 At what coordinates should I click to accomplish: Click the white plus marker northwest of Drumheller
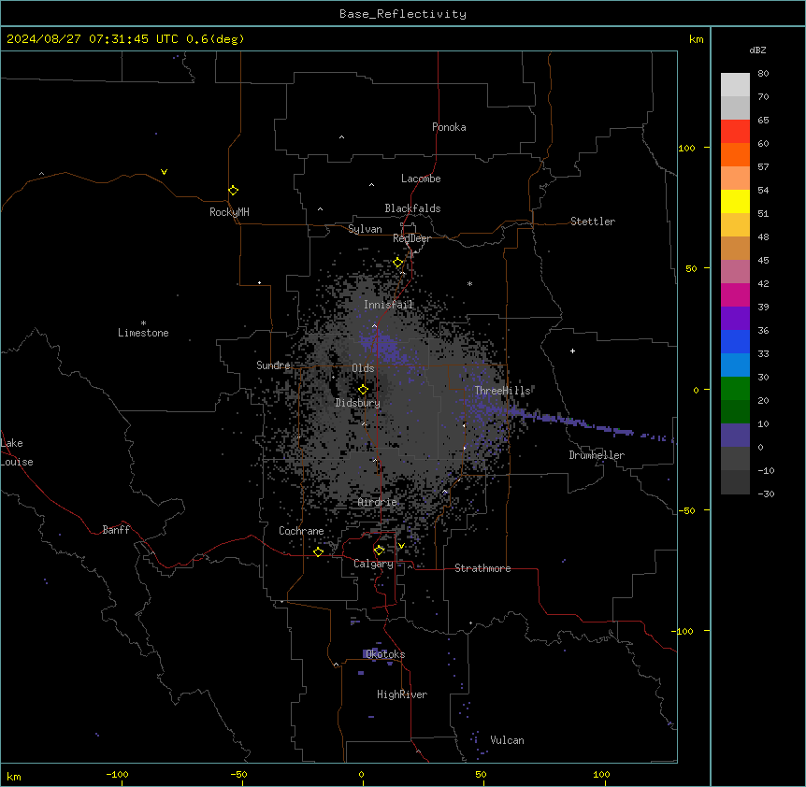(572, 351)
